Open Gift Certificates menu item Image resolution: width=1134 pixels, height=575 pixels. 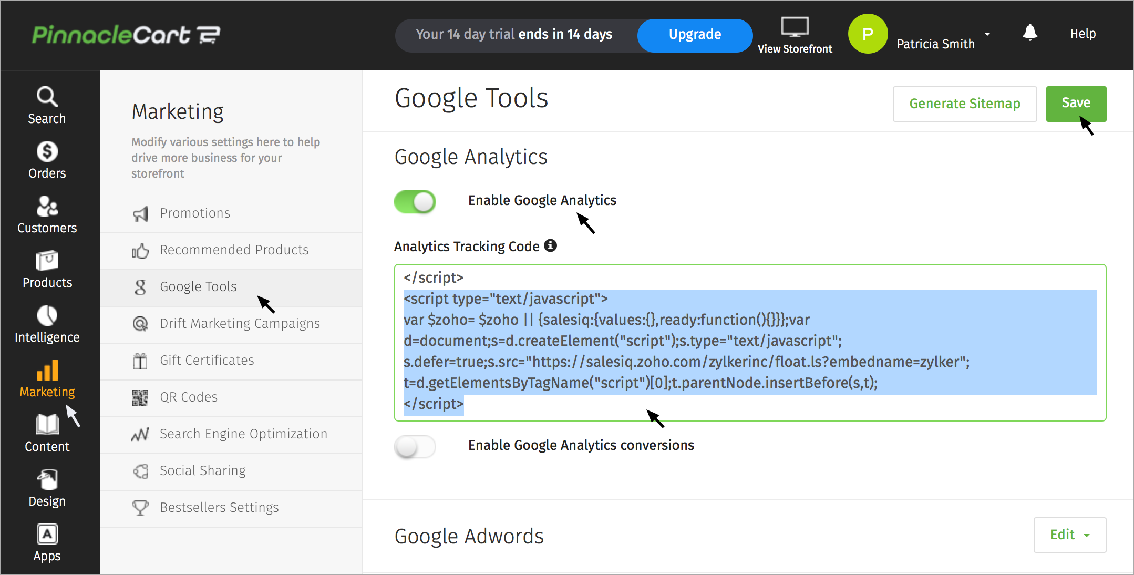231,361
